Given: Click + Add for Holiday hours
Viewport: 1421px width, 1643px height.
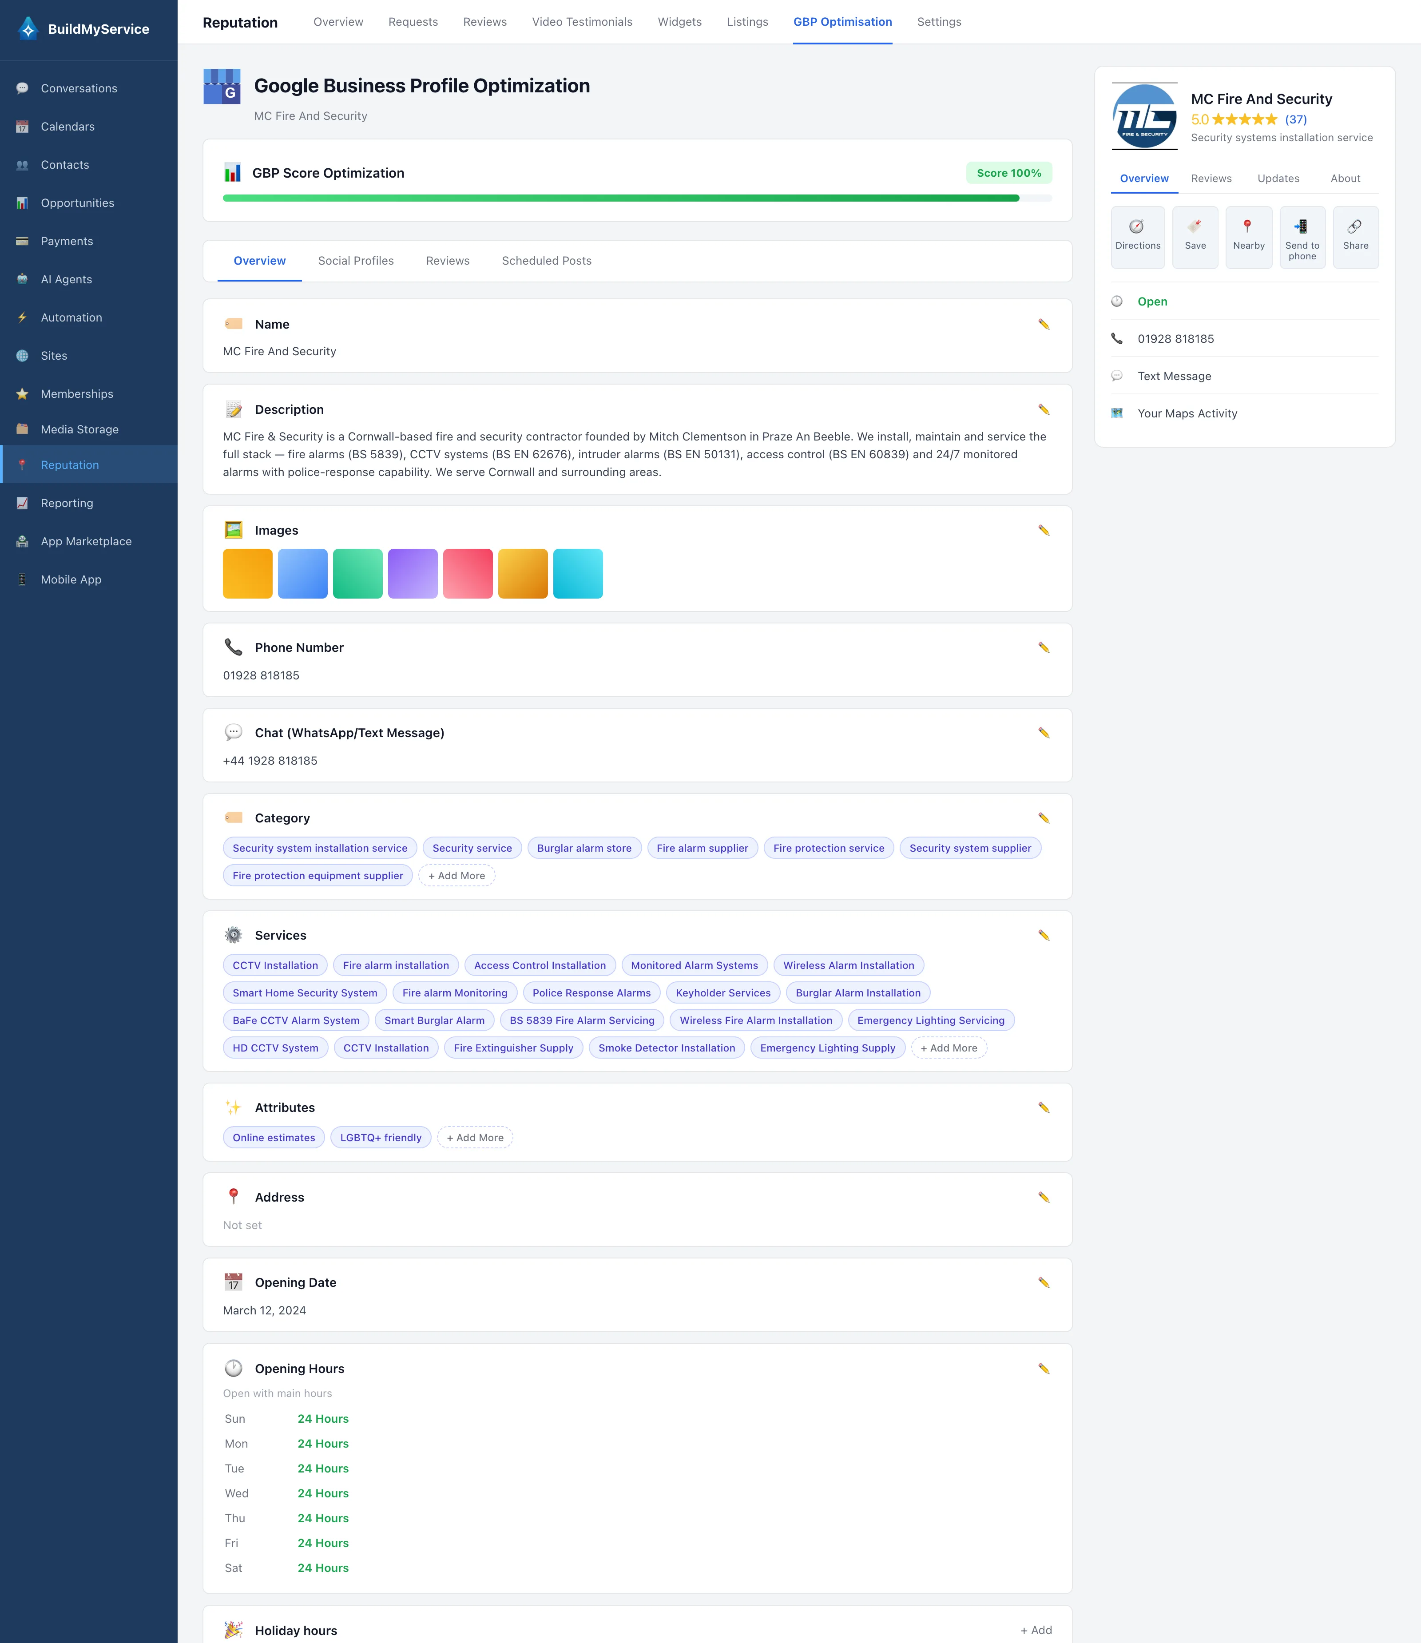Looking at the screenshot, I should coord(1036,1630).
